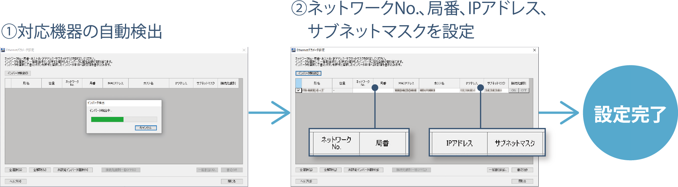The height and width of the screenshot is (187, 678).
Task: Click the highlighted インバータ検出(I) button in right window
Action: 308,73
